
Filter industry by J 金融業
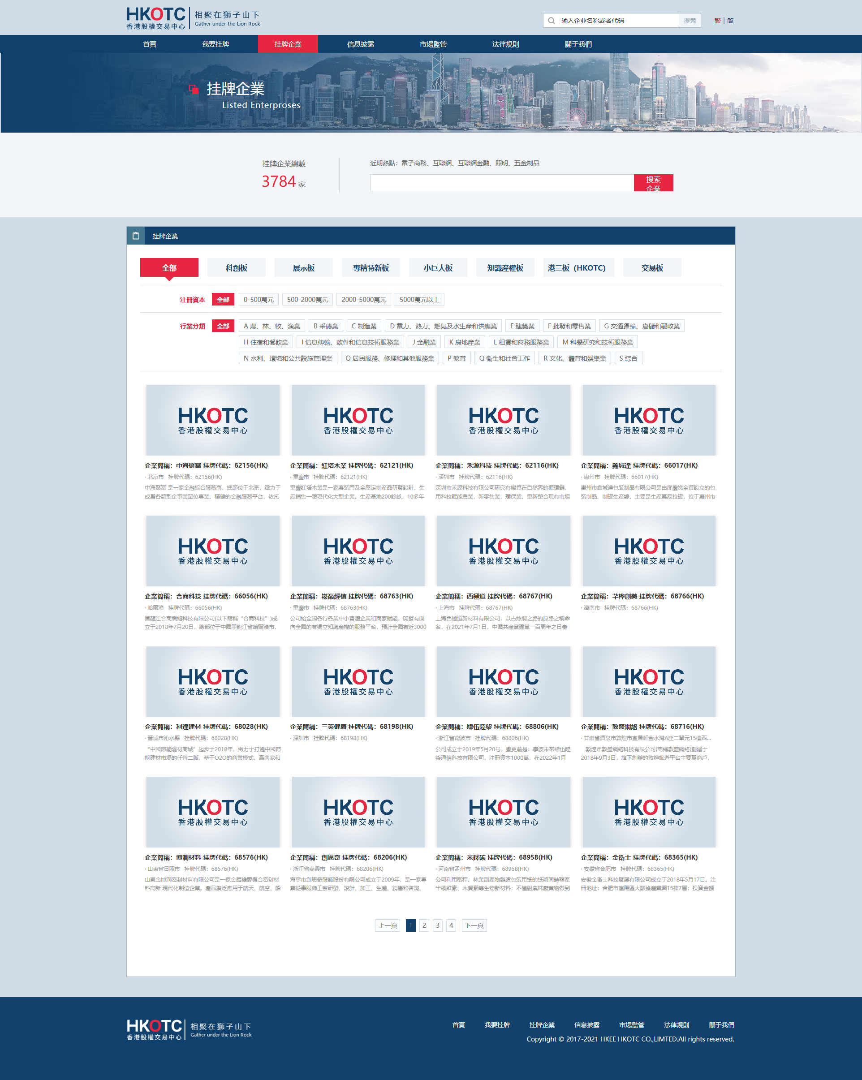424,342
